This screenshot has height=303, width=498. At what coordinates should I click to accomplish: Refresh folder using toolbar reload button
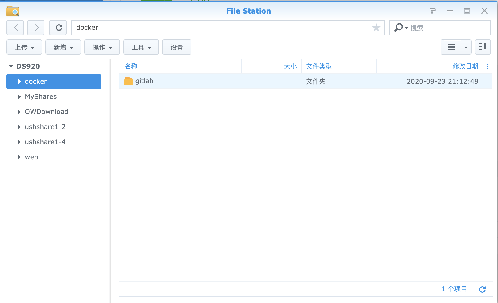tap(58, 28)
